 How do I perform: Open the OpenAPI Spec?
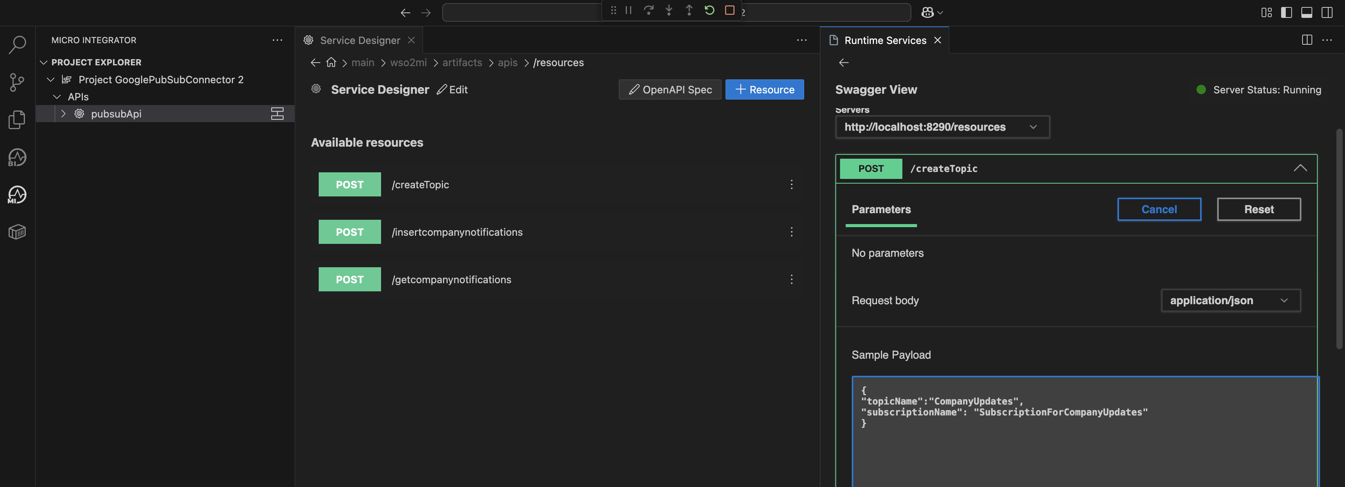point(670,90)
